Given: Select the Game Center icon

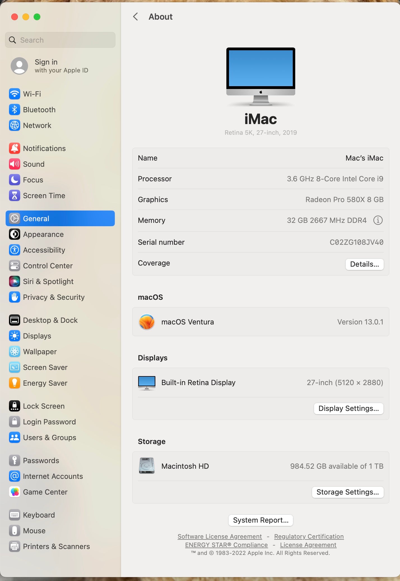Looking at the screenshot, I should pos(15,492).
